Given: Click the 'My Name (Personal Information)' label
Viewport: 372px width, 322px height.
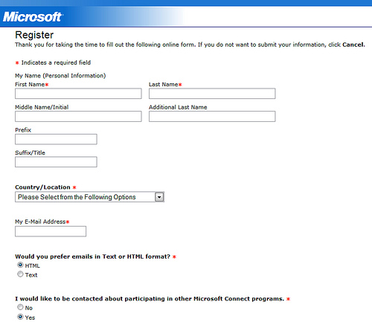Looking at the screenshot, I should click(60, 76).
